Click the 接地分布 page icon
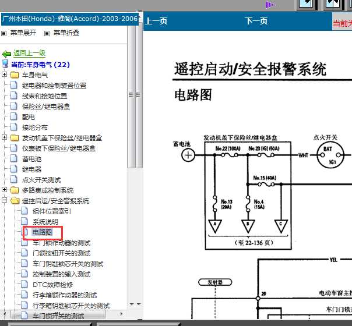The height and width of the screenshot is (326, 352). [x=14, y=127]
